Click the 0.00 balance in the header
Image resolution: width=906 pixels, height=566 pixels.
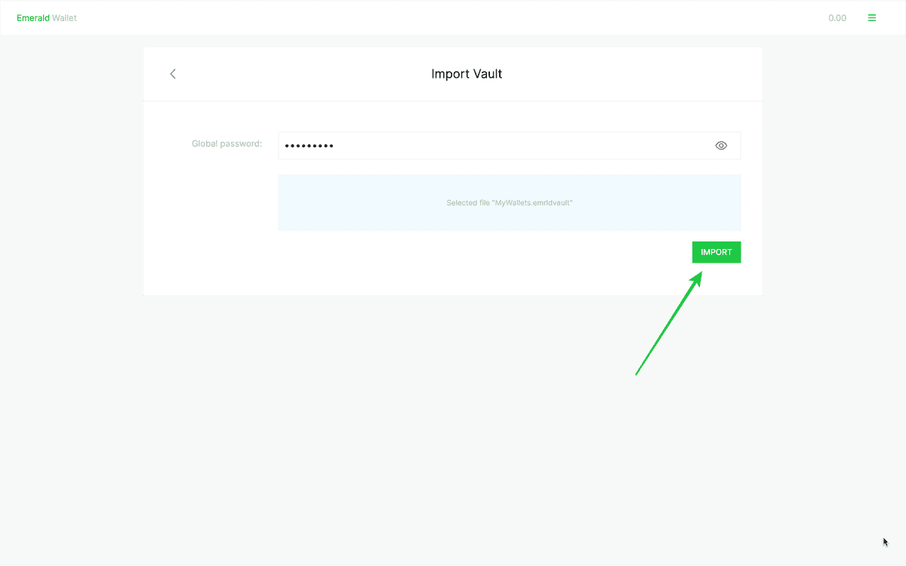pyautogui.click(x=837, y=18)
